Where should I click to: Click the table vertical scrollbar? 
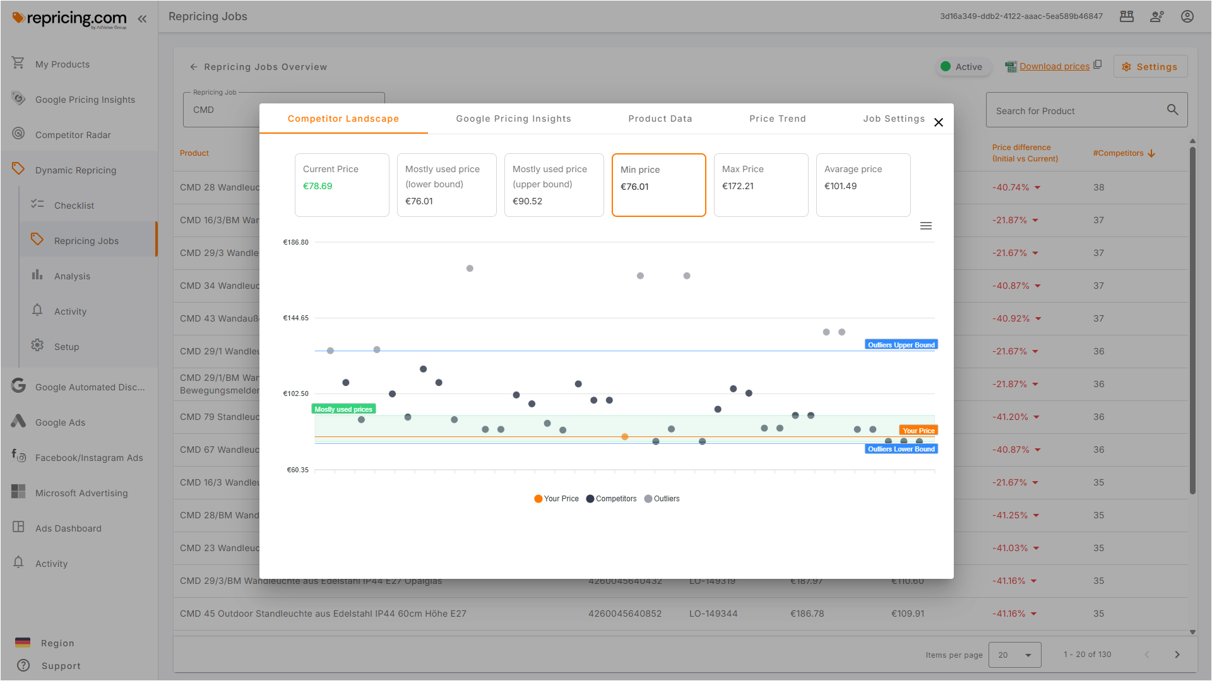click(x=1192, y=320)
